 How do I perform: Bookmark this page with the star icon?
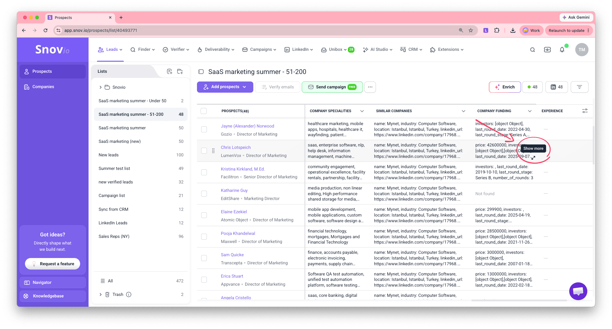(x=471, y=30)
